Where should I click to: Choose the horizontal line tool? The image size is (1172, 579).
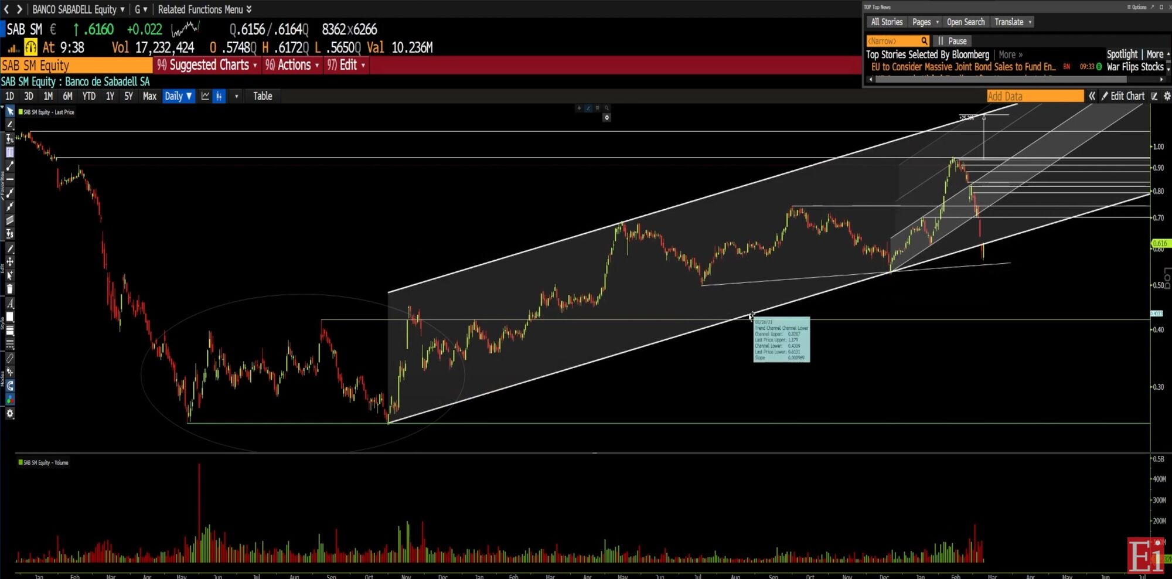point(10,179)
